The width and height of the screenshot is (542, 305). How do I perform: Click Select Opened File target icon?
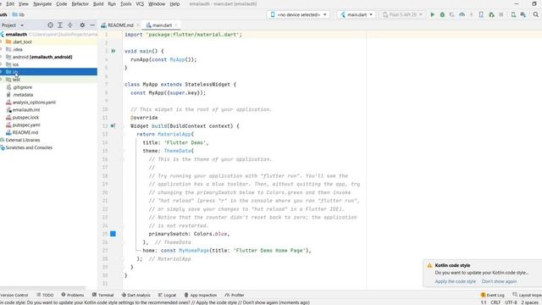point(51,25)
